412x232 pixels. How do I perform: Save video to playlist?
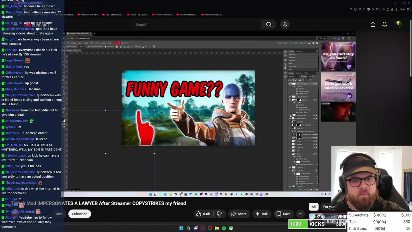coord(283,214)
